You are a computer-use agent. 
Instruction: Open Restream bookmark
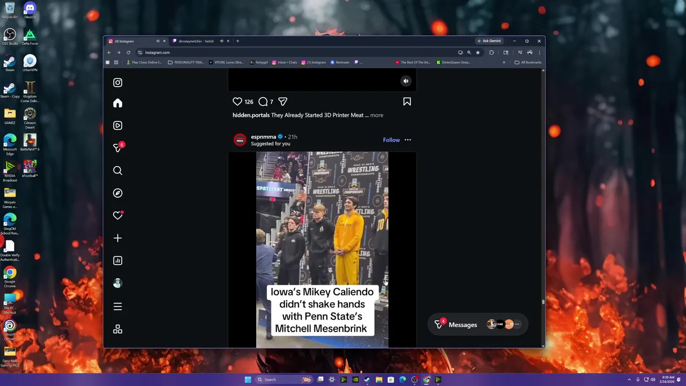[340, 62]
